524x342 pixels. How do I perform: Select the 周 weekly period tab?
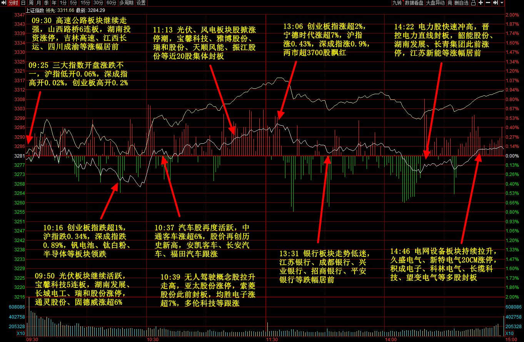coord(31,3)
